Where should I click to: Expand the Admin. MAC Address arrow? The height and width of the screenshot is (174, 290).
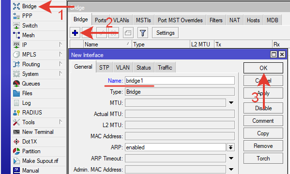[x=231, y=169]
